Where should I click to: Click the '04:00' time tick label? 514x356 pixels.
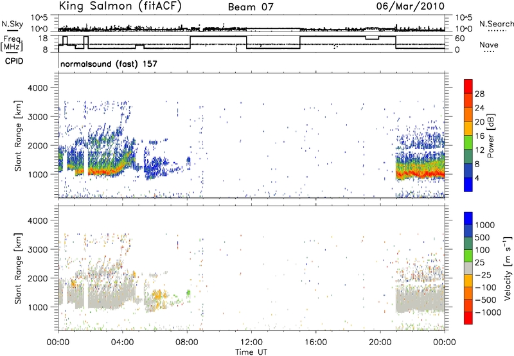tap(122, 343)
